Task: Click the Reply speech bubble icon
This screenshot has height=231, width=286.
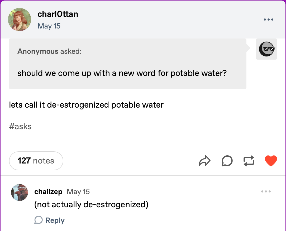Action: [x=39, y=220]
